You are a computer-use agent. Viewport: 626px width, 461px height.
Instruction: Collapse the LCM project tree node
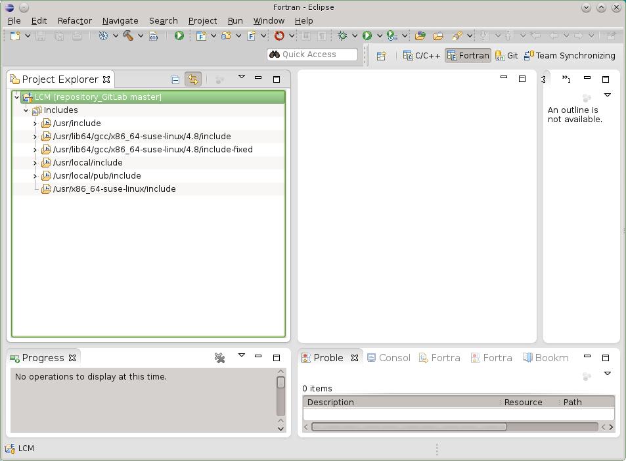pos(17,97)
